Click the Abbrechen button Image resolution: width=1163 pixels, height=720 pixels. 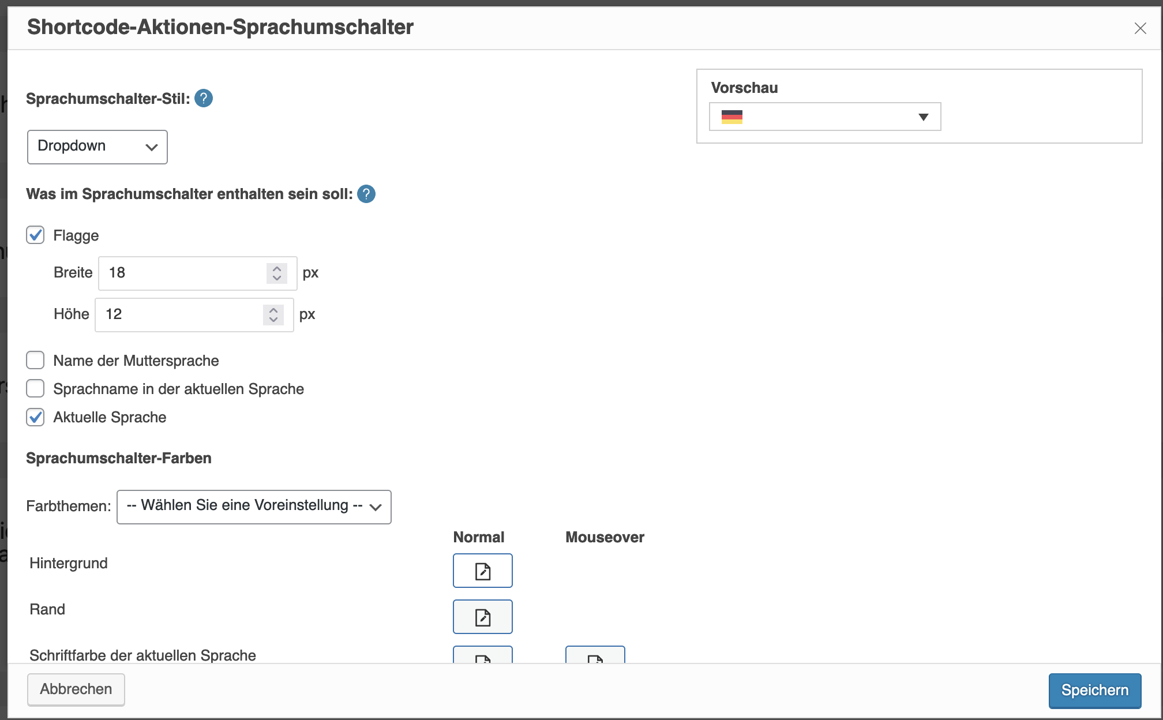pyautogui.click(x=76, y=689)
